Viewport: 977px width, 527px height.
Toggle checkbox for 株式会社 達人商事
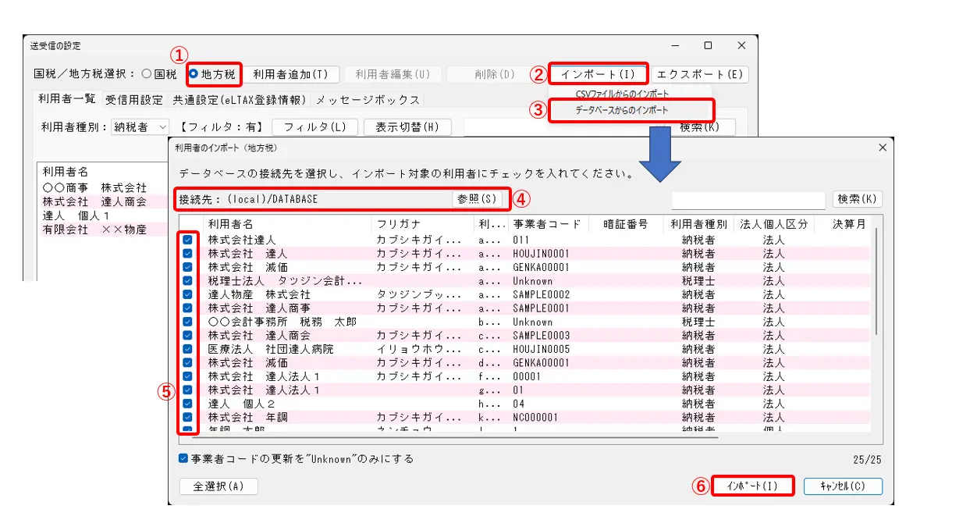pyautogui.click(x=187, y=308)
